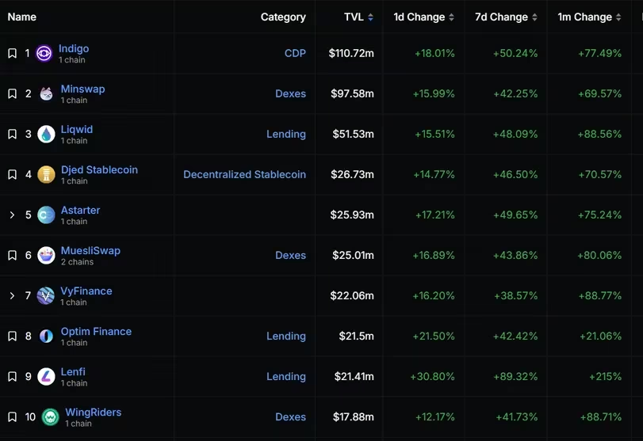Select the $25.93m TVL value
Image resolution: width=643 pixels, height=441 pixels.
click(x=352, y=215)
